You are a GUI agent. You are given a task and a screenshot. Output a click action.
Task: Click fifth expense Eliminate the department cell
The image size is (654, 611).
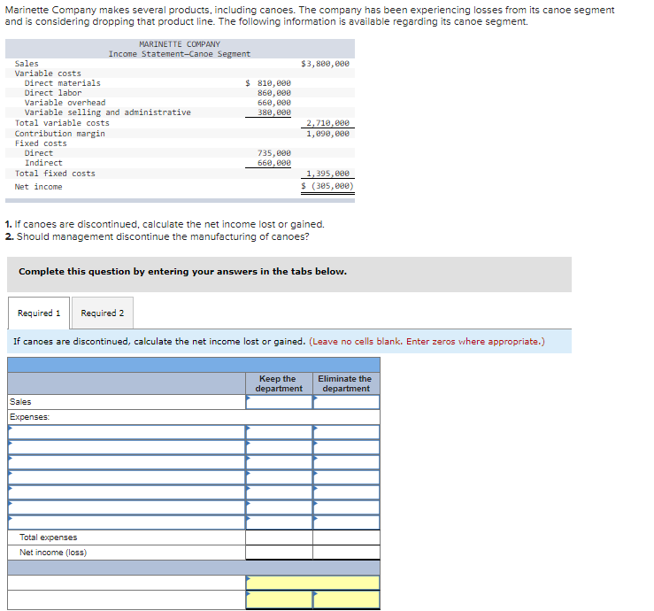pos(346,492)
